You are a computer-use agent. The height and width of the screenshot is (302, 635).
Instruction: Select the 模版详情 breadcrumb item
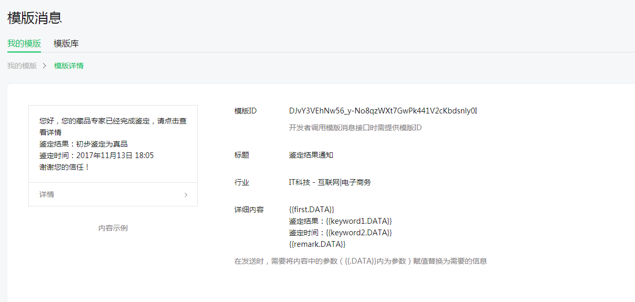69,66
